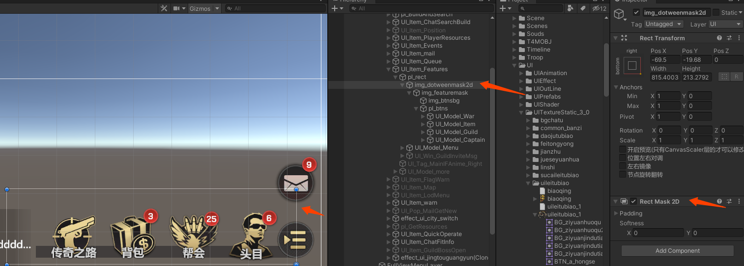Open Rect Transform help icon
The height and width of the screenshot is (266, 744).
719,38
